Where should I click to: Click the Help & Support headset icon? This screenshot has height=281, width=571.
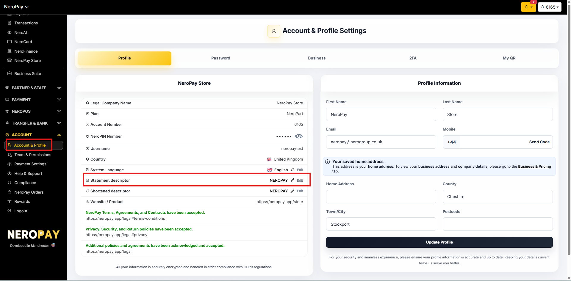click(x=9, y=173)
